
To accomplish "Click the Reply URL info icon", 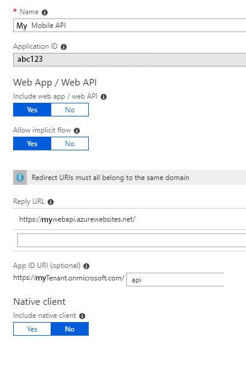I will coord(51,202).
